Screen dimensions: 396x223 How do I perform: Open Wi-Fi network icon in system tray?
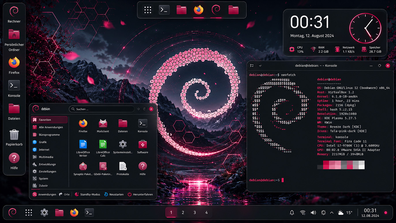[x=303, y=213]
